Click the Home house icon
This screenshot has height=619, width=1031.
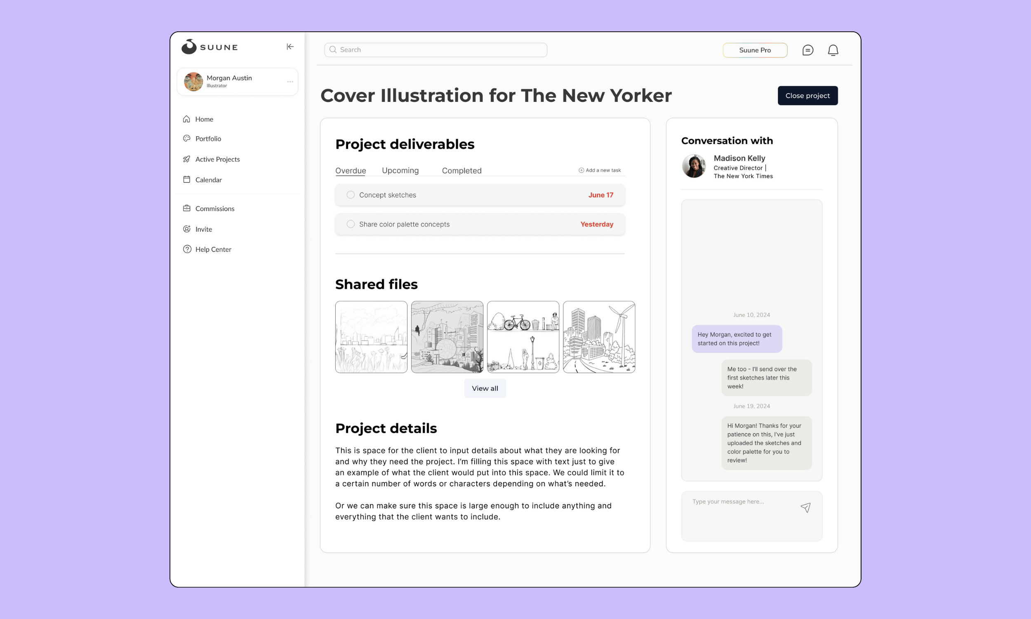click(186, 119)
